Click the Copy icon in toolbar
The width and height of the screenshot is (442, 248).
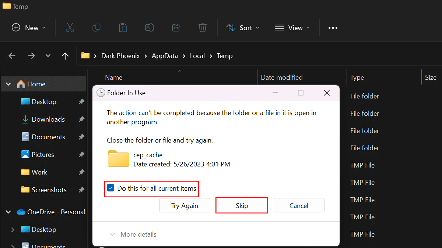click(97, 28)
